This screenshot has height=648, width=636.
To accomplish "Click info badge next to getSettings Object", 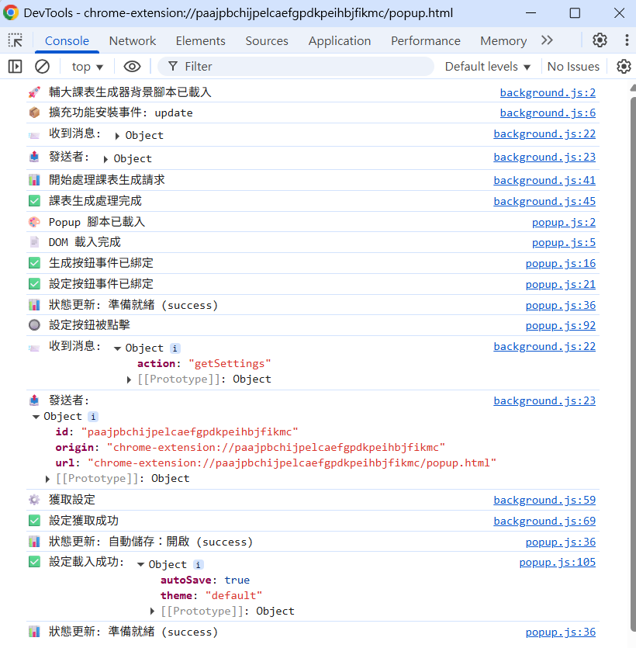I will pos(175,348).
